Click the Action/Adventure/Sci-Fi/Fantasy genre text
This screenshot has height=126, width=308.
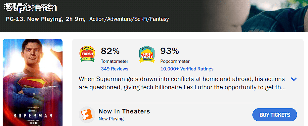(129, 19)
